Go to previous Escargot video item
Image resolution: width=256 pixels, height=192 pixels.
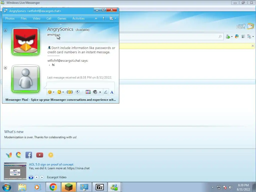coord(37,177)
